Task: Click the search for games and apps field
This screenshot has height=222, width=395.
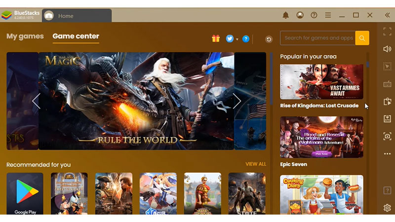Action: (318, 38)
